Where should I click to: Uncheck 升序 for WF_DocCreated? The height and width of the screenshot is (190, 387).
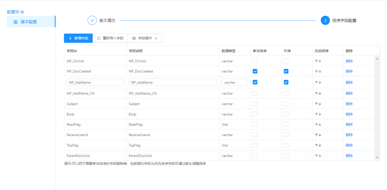(x=286, y=71)
